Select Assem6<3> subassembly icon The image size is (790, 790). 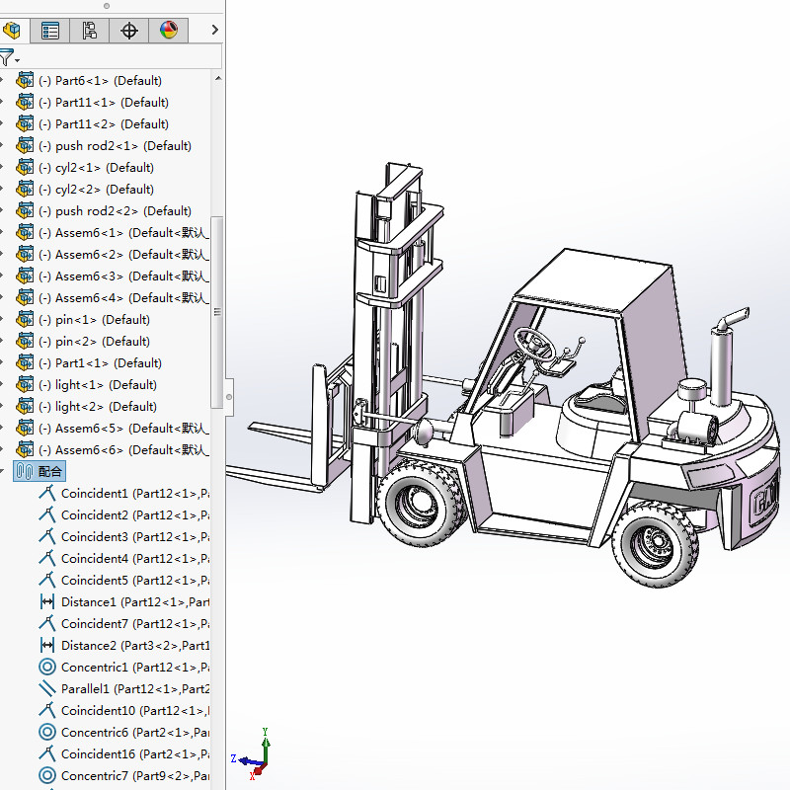(x=25, y=276)
